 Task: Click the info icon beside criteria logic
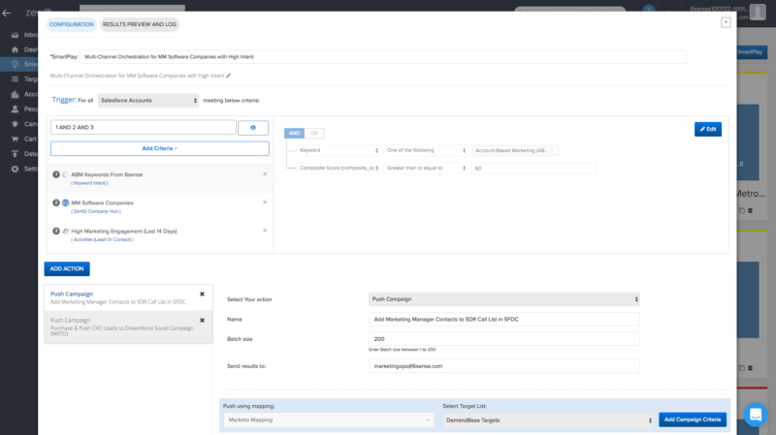(253, 128)
